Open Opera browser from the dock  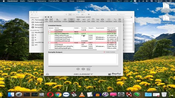[50, 94]
